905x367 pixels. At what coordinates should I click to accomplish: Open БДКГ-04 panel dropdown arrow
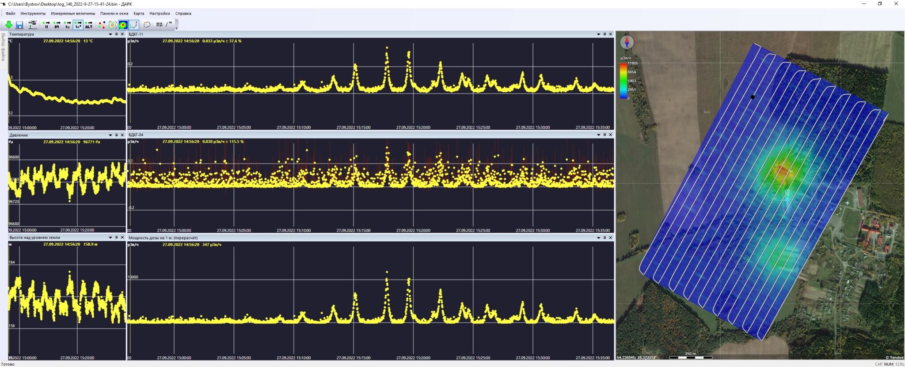(599, 135)
